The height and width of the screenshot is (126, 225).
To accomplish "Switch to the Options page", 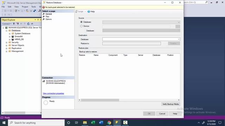I will point(49,19).
